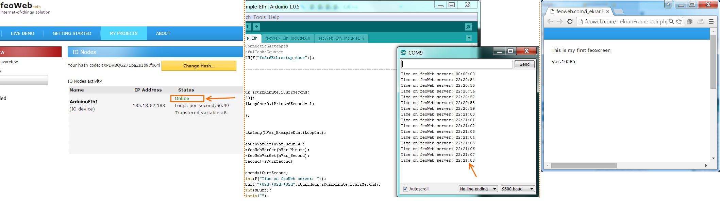Click the Chrome scrollbar down arrow
The width and height of the screenshot is (720, 205).
713,158
